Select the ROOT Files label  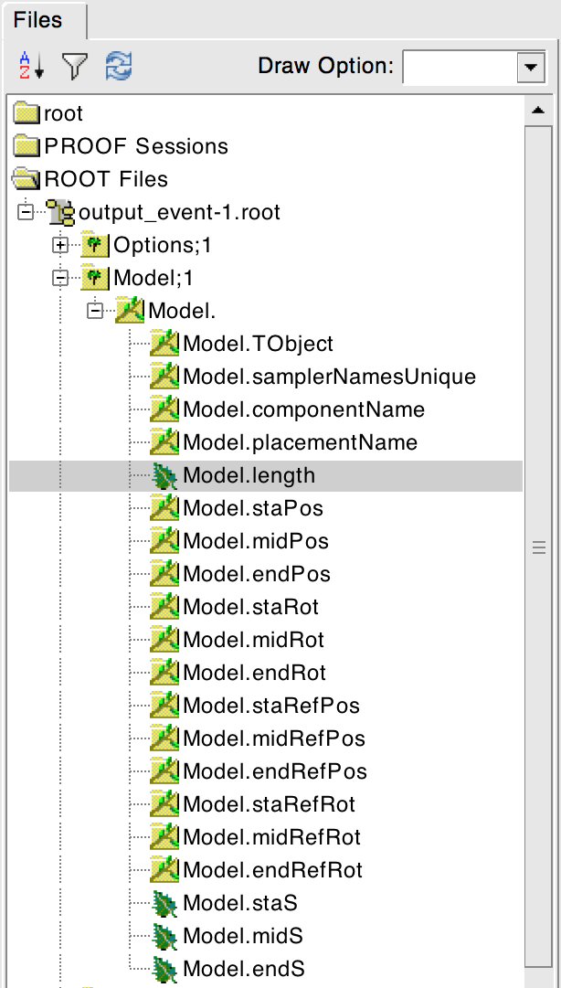click(106, 179)
